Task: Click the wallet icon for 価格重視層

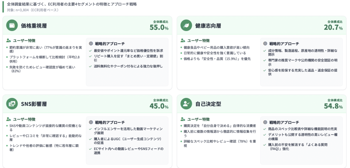Action: click(12, 25)
